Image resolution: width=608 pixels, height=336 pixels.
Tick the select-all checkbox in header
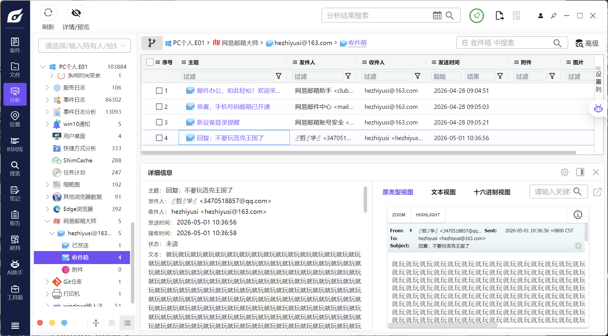point(150,62)
